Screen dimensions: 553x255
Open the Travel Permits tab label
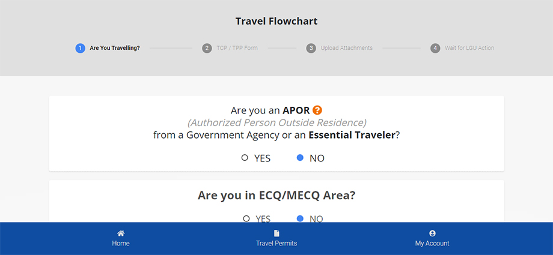[276, 243]
